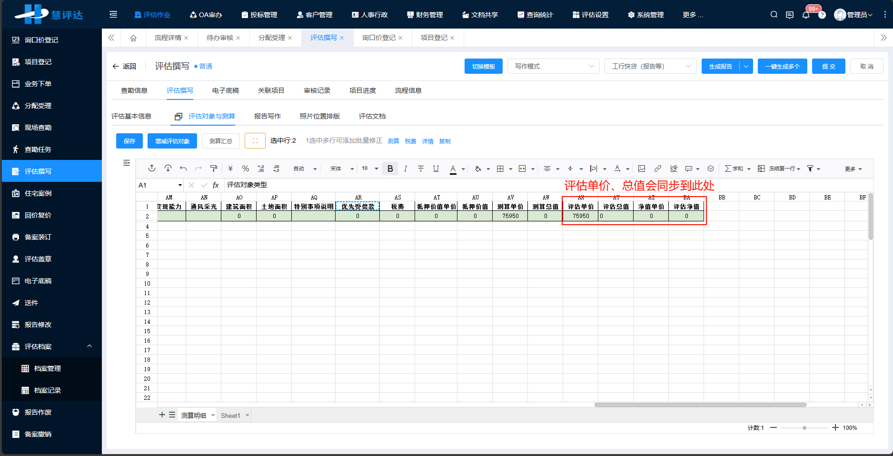Apply percent format
The height and width of the screenshot is (456, 893).
(x=246, y=169)
